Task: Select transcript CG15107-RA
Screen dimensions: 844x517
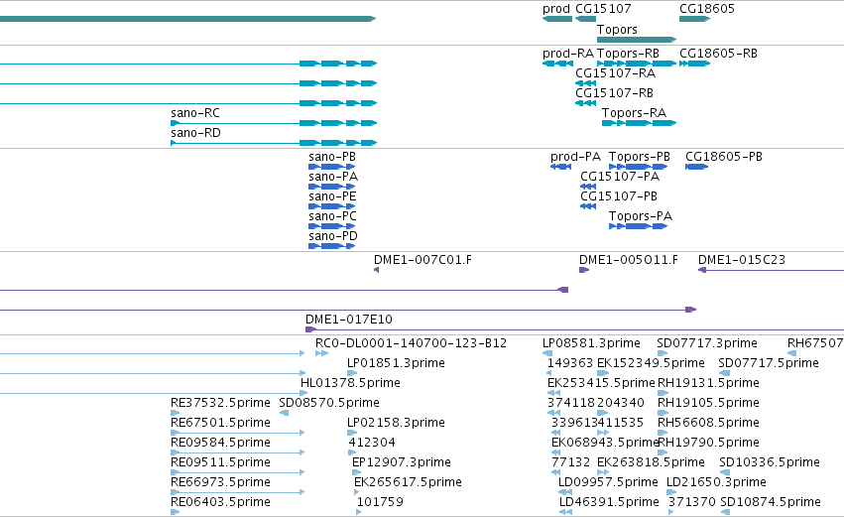Action: (x=585, y=83)
